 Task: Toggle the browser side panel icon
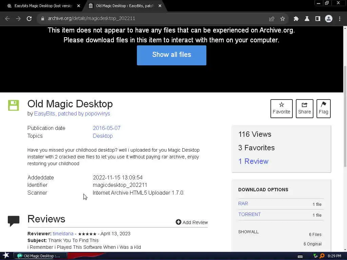point(318,19)
